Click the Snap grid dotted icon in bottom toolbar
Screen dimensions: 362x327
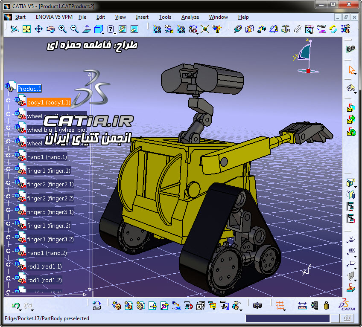280,306
